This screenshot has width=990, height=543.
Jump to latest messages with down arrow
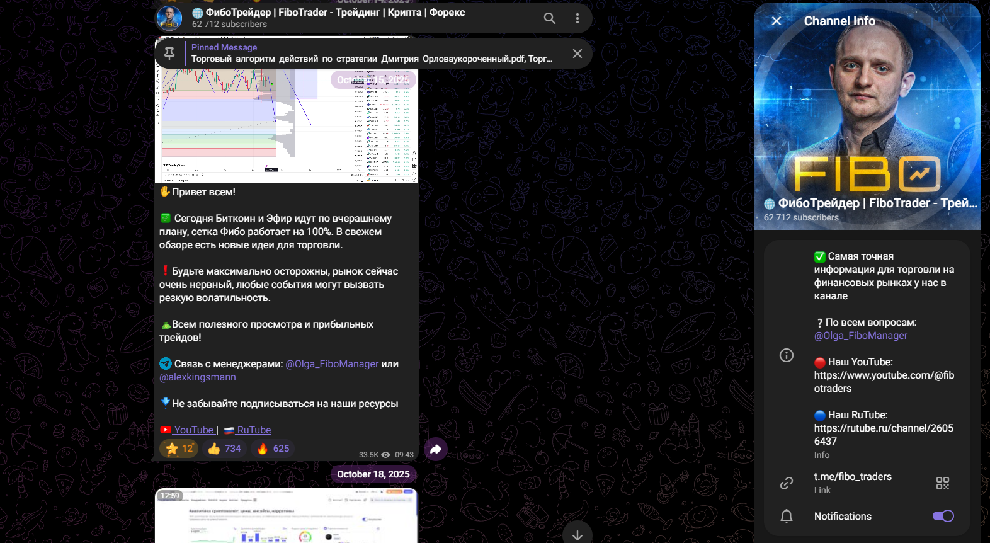pos(577,535)
